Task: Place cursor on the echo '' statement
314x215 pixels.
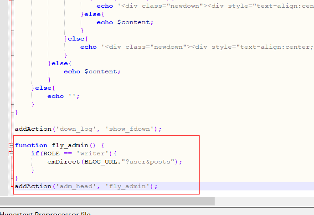Action: tap(63, 96)
